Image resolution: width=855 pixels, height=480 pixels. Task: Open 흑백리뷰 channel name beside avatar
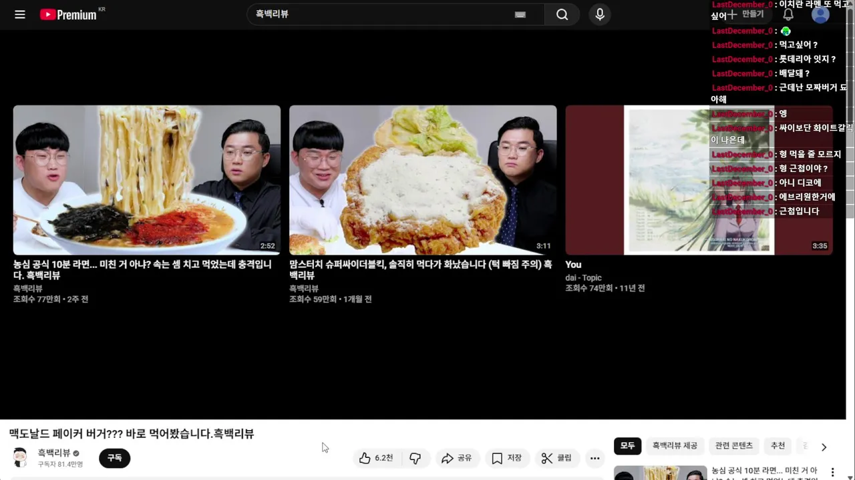click(54, 453)
